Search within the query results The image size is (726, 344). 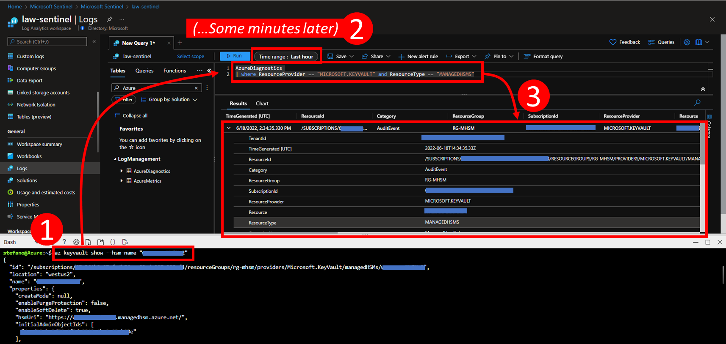pos(697,103)
